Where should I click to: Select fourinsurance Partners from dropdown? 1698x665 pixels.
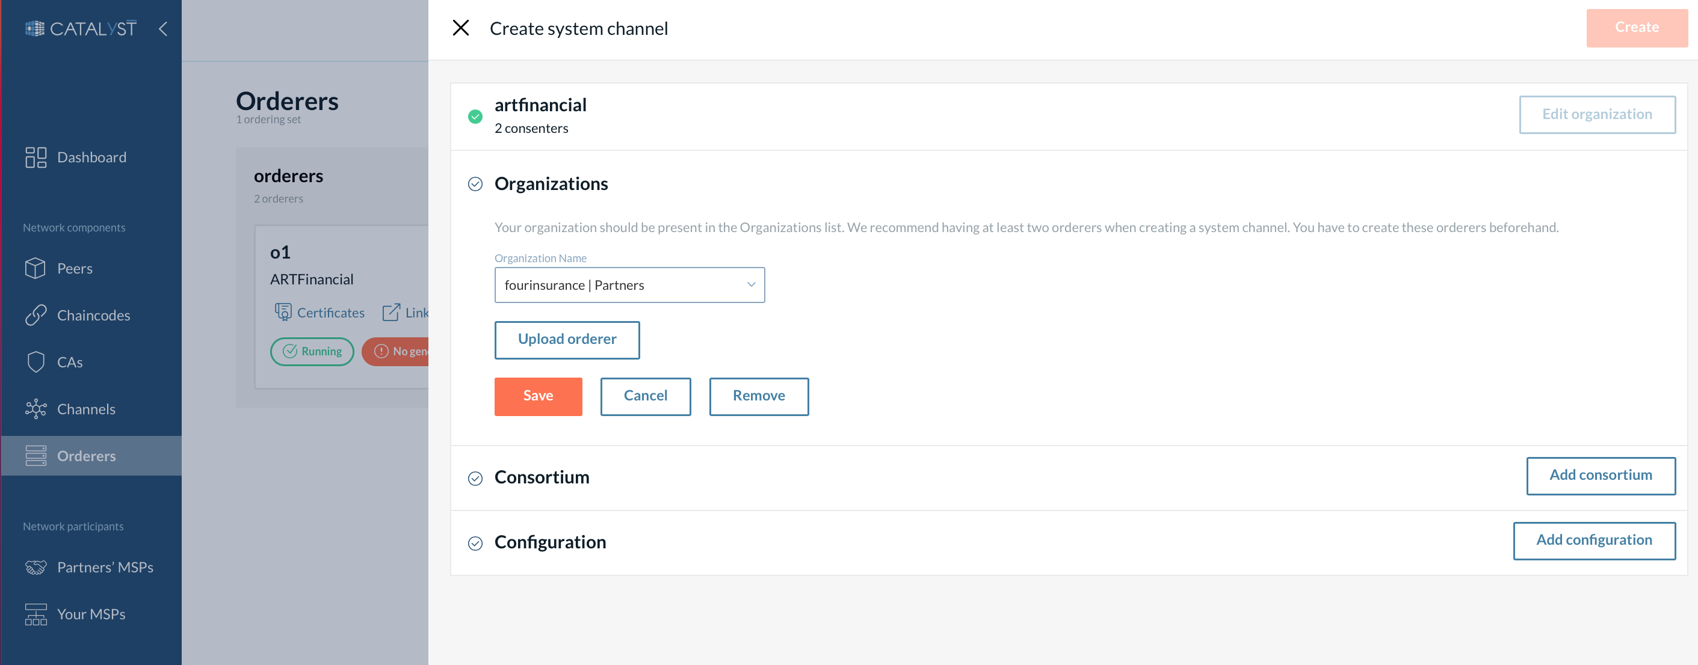pos(630,284)
